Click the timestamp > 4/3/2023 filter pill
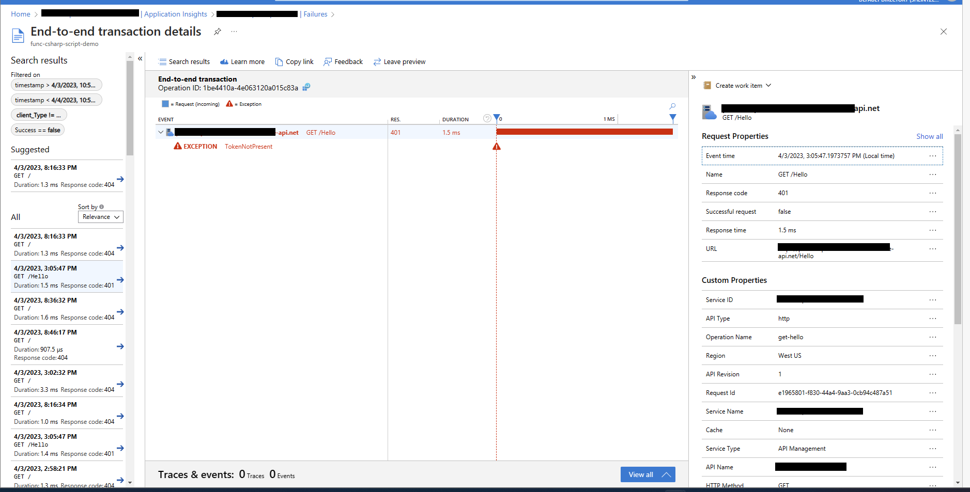Screen dimensions: 970x492 coord(56,85)
